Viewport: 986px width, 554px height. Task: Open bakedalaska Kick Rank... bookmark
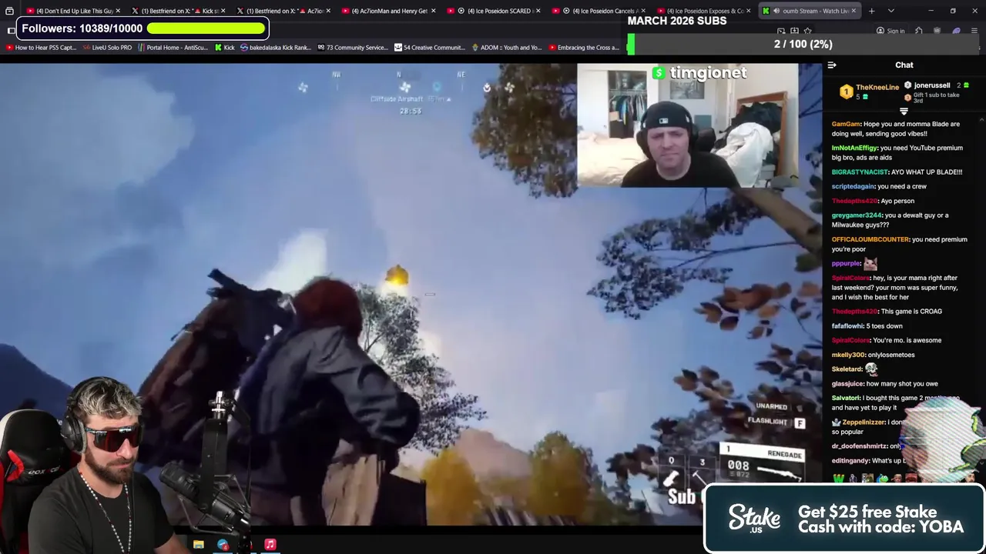(x=275, y=48)
